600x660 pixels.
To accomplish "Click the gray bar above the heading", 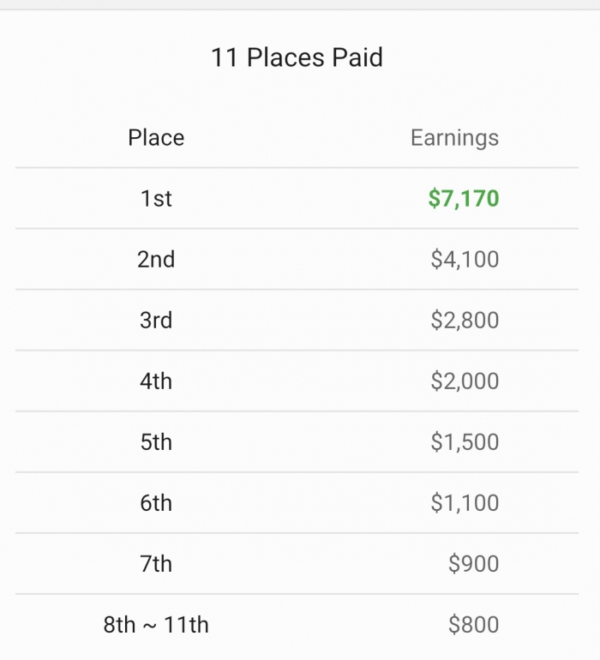I will pyautogui.click(x=300, y=4).
